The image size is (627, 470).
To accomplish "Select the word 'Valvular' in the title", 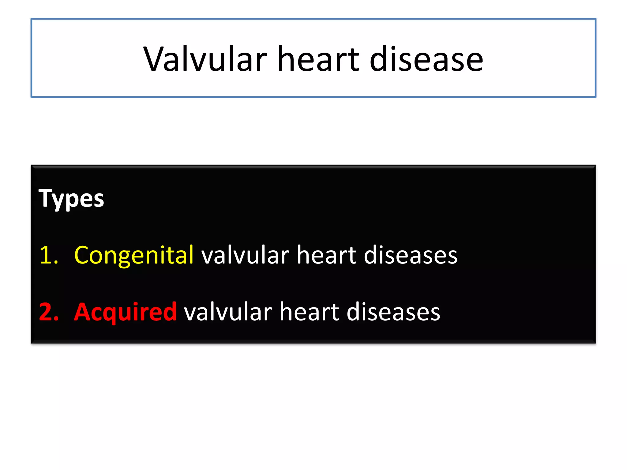I will (205, 59).
